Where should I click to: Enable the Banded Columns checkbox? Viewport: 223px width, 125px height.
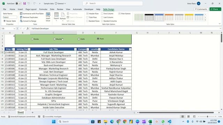coord(102,21)
